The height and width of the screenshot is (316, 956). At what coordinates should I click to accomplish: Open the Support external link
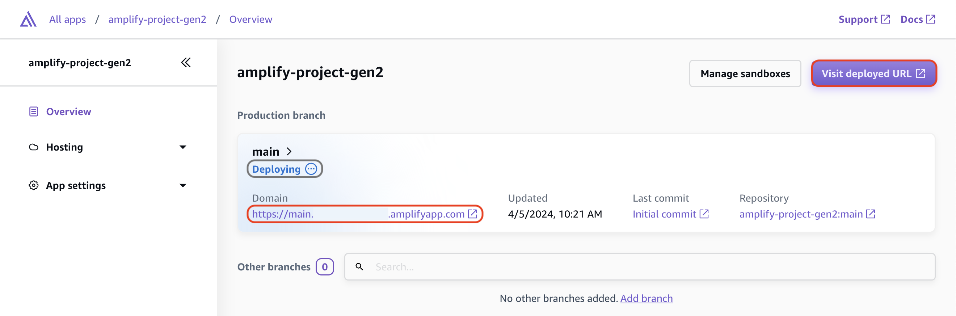(x=864, y=19)
